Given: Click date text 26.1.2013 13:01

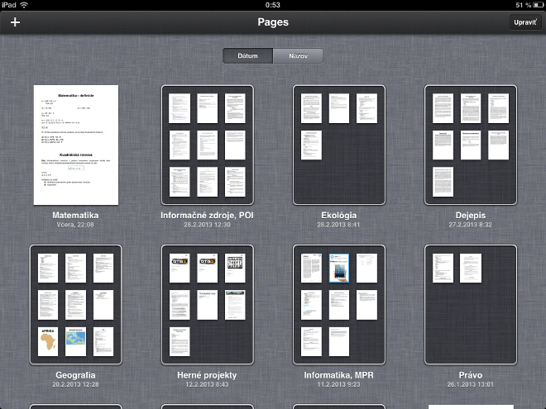Looking at the screenshot, I should click(x=471, y=384).
